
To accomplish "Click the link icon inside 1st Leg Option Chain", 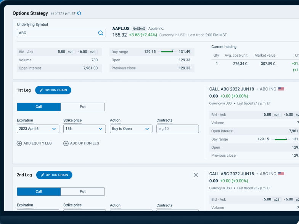I will pos(41,91).
